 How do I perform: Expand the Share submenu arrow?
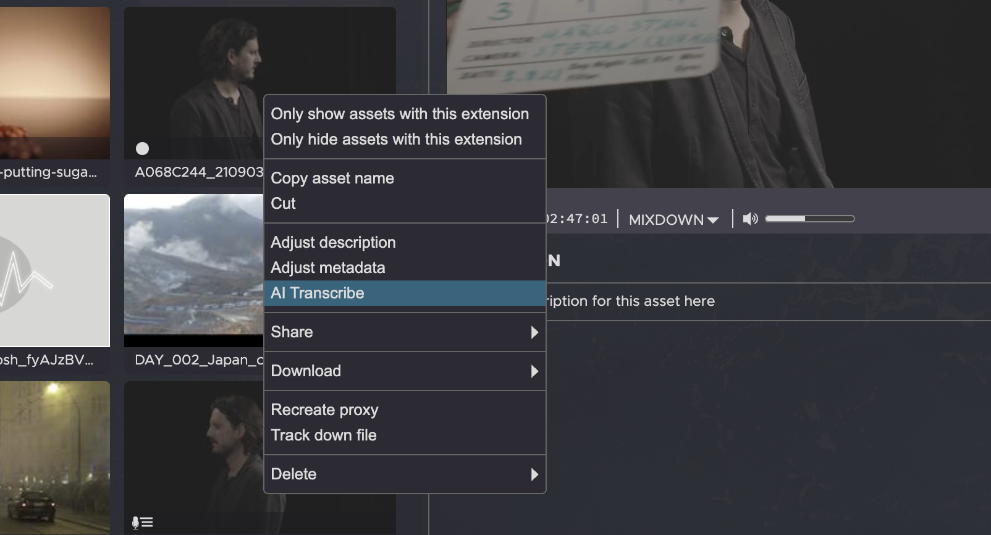point(534,332)
